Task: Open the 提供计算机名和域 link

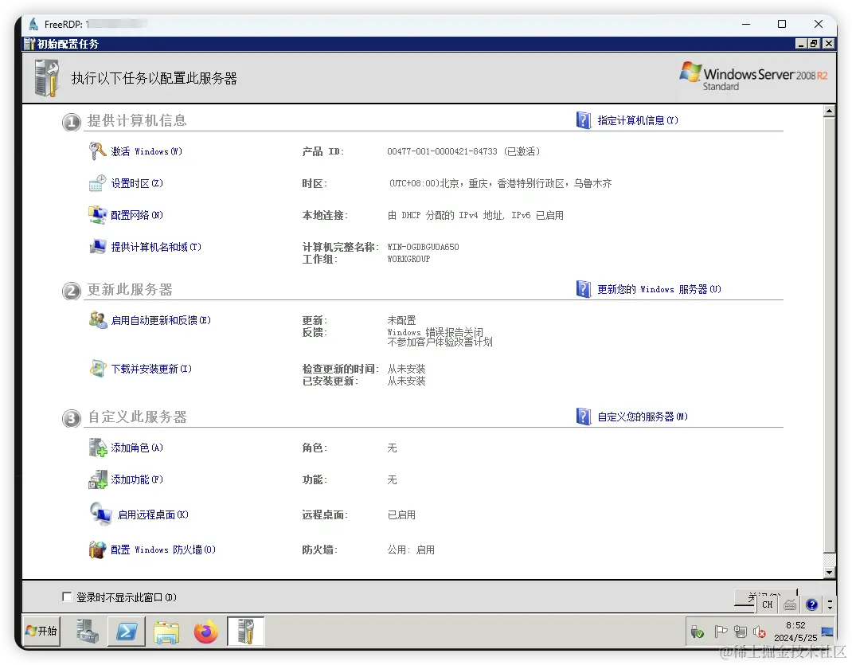Action: click(x=157, y=247)
